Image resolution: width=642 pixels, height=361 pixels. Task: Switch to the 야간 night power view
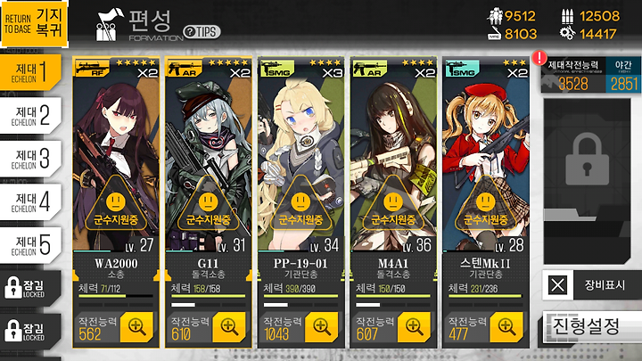(x=622, y=75)
